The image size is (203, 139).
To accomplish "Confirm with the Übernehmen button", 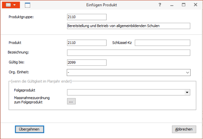I will click(x=29, y=129).
